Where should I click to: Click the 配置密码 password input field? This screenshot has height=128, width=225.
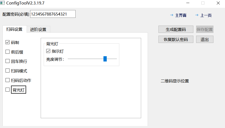click(53, 14)
